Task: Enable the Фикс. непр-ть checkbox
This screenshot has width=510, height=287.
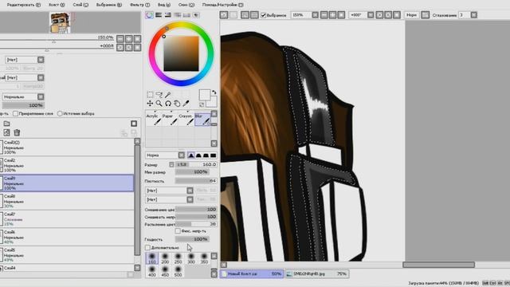Action: tap(178, 230)
